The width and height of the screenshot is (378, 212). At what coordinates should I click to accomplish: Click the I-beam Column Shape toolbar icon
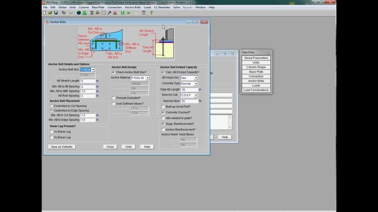[x=92, y=13]
